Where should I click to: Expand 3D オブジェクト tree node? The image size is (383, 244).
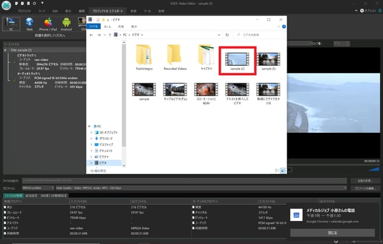(91, 132)
